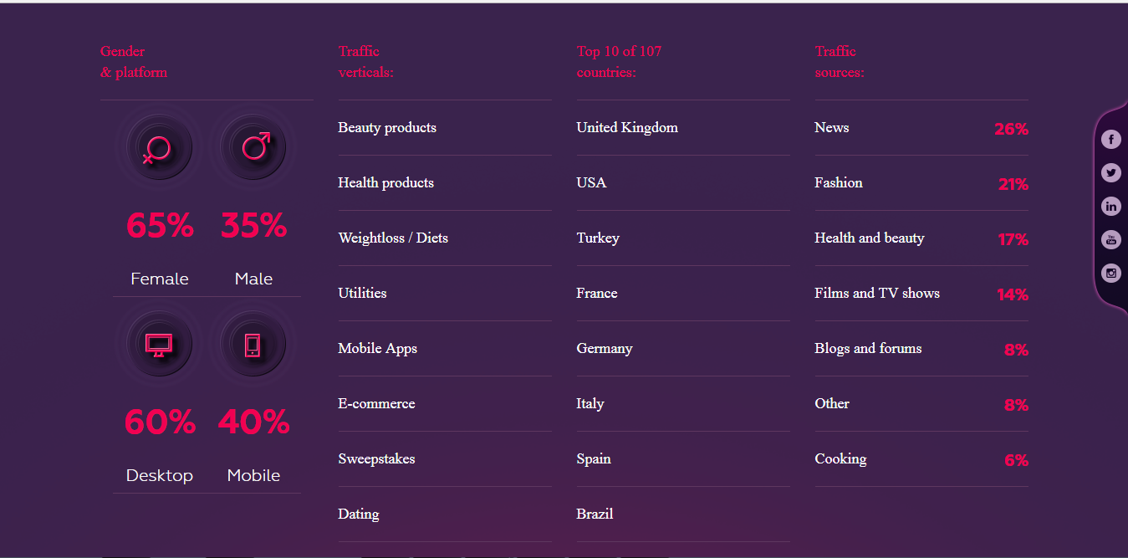Viewport: 1128px width, 558px height.
Task: Click the 65% Female statistic
Action: 160,226
